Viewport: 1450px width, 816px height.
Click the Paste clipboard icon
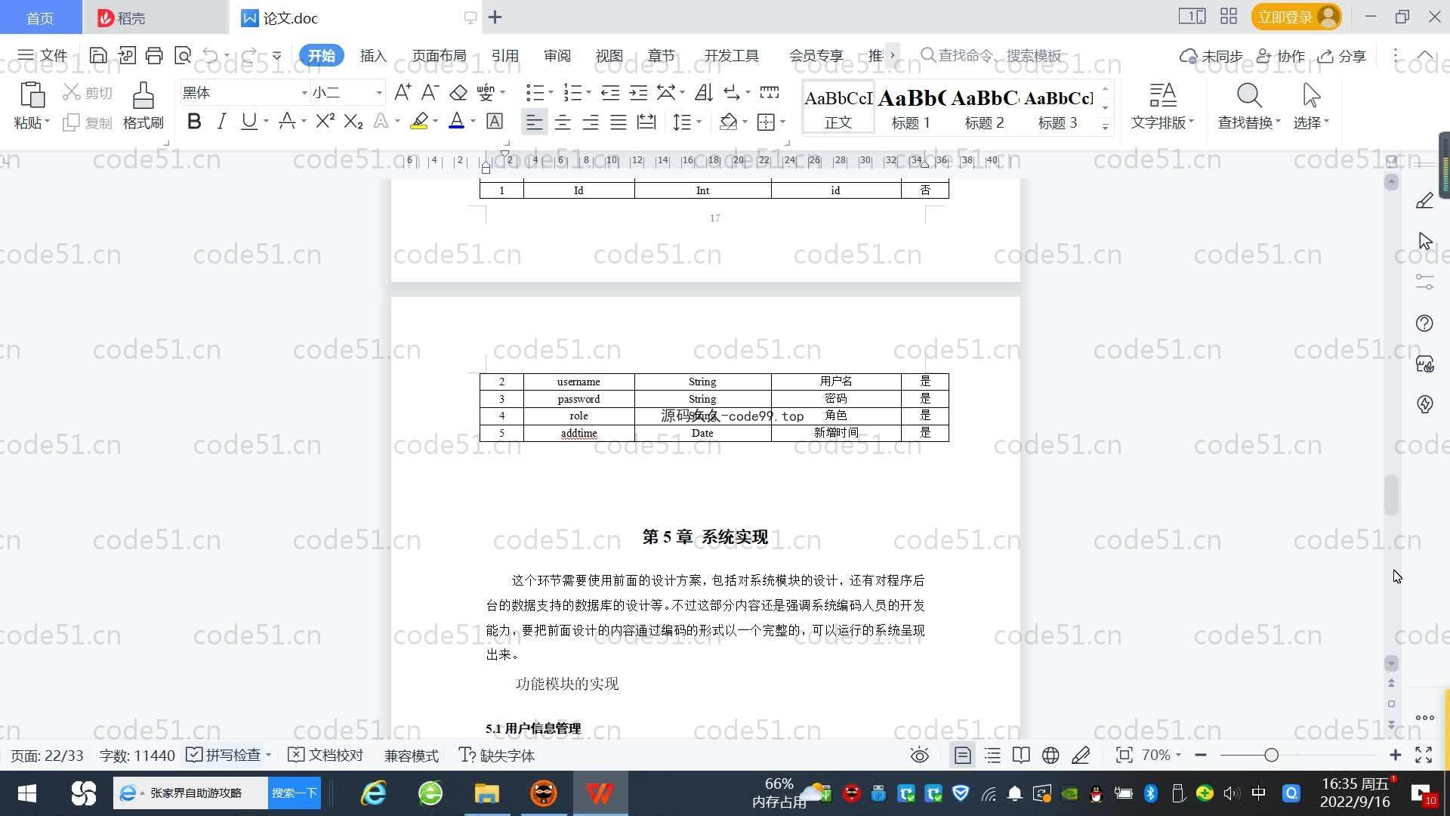[x=32, y=96]
